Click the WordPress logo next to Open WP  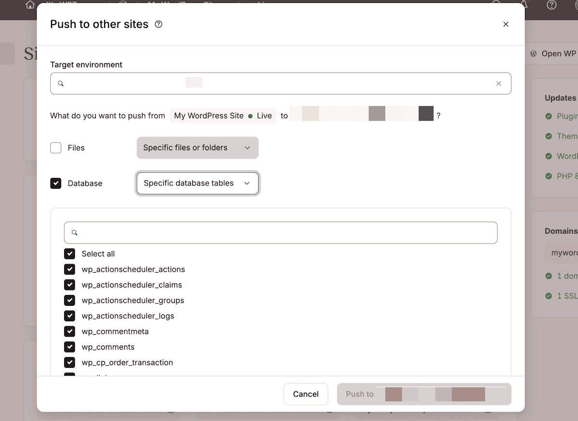533,53
